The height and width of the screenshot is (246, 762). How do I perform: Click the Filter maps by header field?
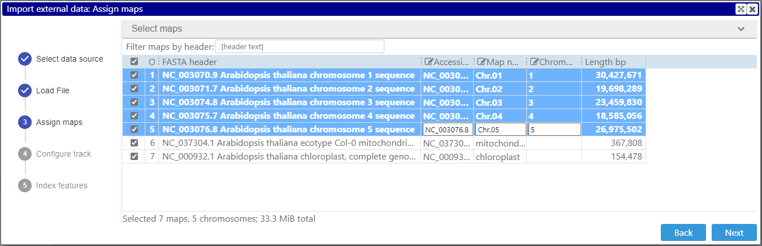point(300,46)
